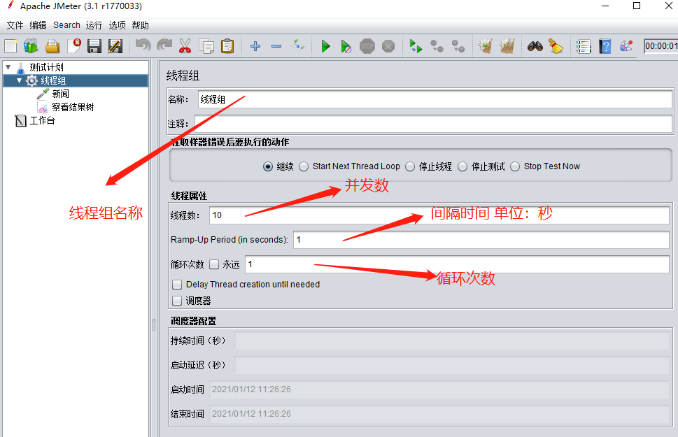Check the 永远 loop forever checkbox
Viewport: 678px width, 437px height.
click(x=214, y=264)
